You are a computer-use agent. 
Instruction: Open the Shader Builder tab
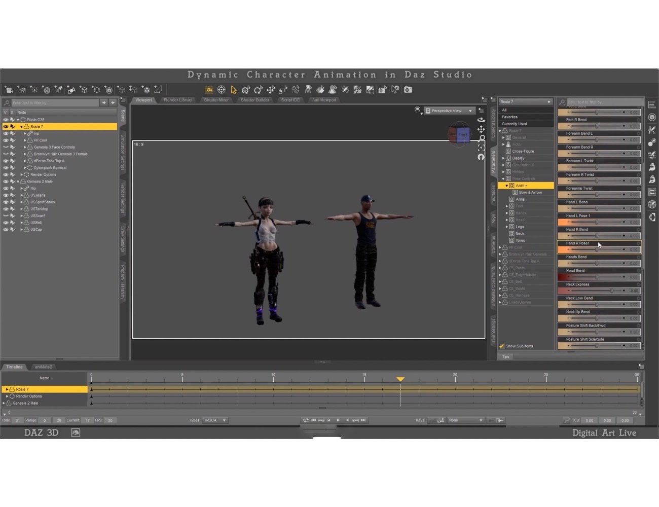coord(255,100)
